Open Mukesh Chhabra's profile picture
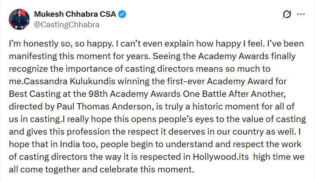 pos(18,19)
